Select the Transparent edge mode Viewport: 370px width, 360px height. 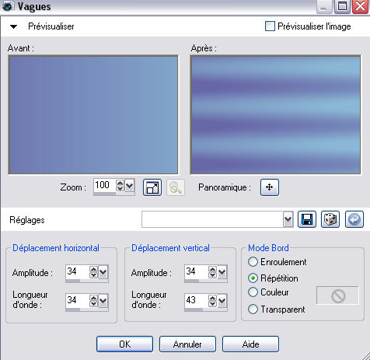[253, 309]
